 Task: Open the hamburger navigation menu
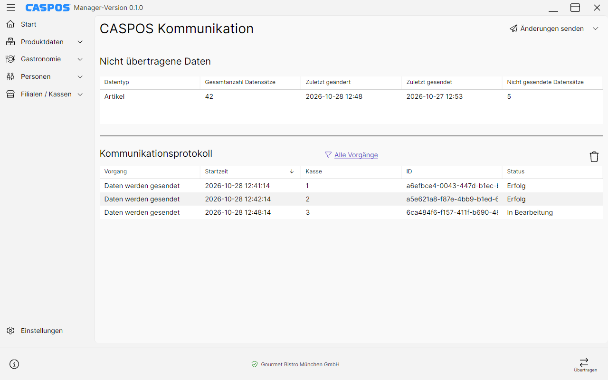click(x=11, y=8)
